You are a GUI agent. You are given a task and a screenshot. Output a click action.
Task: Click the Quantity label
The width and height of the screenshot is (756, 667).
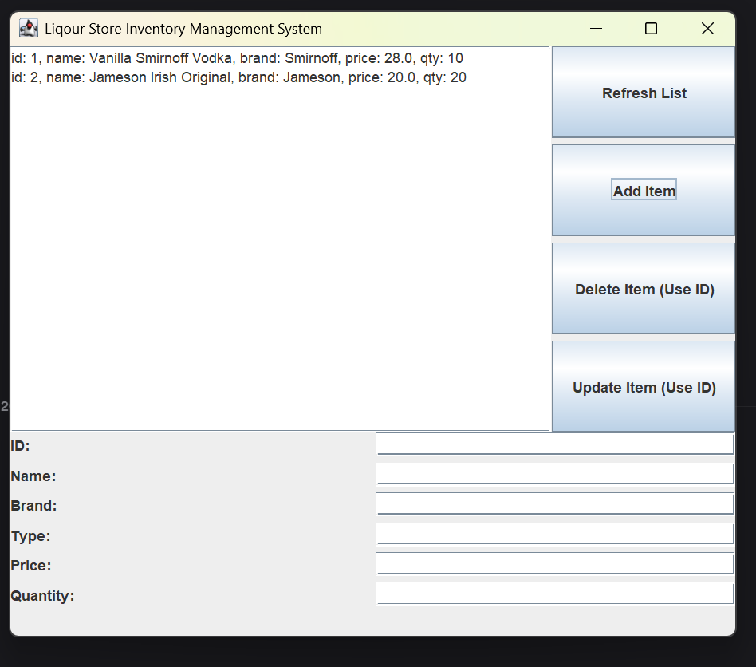coord(45,595)
